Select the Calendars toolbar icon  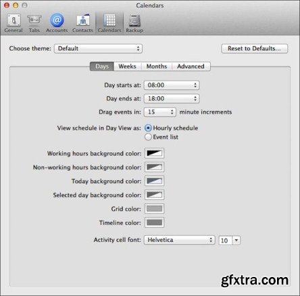click(109, 23)
